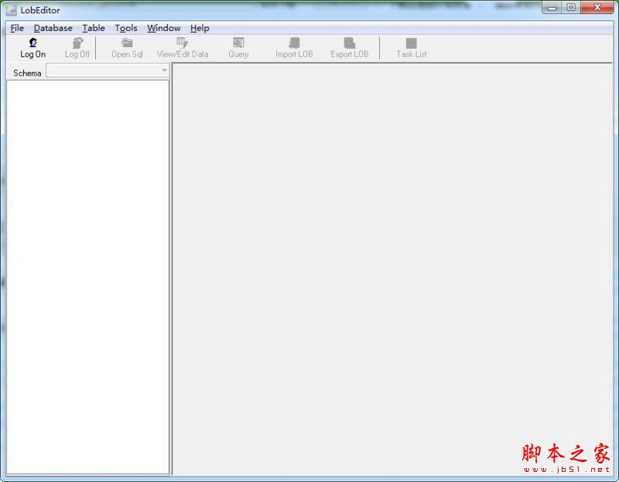This screenshot has width=619, height=482.
Task: Click the LobEditor title bar app icon
Action: [x=12, y=10]
